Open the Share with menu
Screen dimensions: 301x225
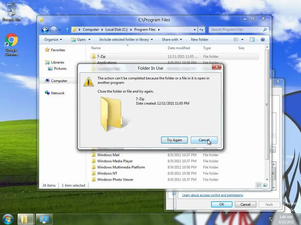(172, 40)
